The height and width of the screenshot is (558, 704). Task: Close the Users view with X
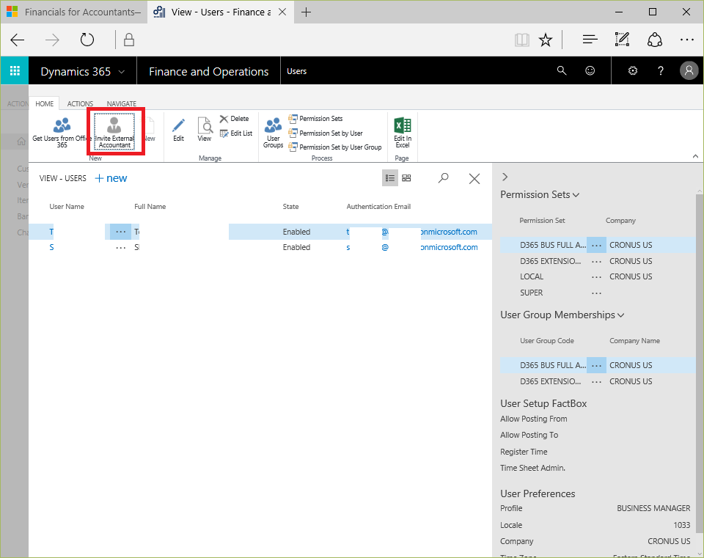(474, 179)
